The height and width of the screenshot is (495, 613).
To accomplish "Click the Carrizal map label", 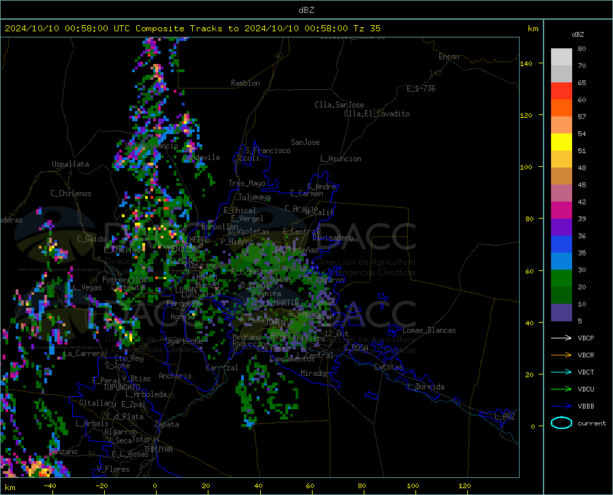I will point(222,368).
